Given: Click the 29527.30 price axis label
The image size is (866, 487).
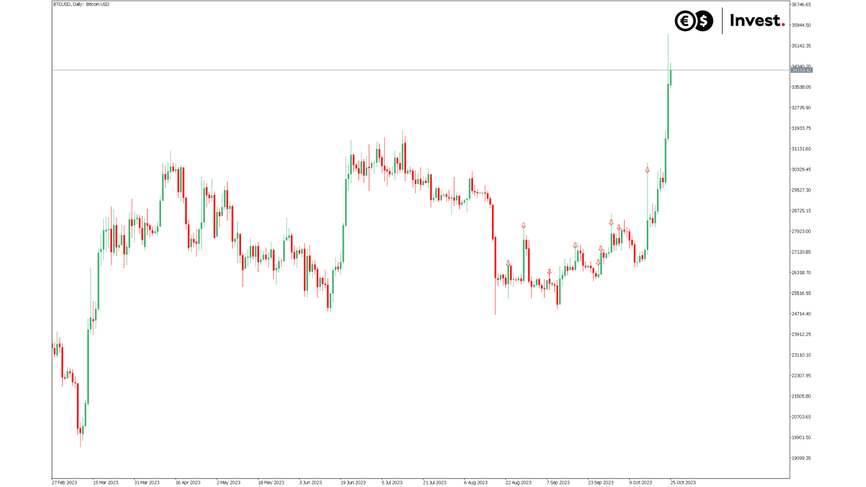Looking at the screenshot, I should (801, 190).
